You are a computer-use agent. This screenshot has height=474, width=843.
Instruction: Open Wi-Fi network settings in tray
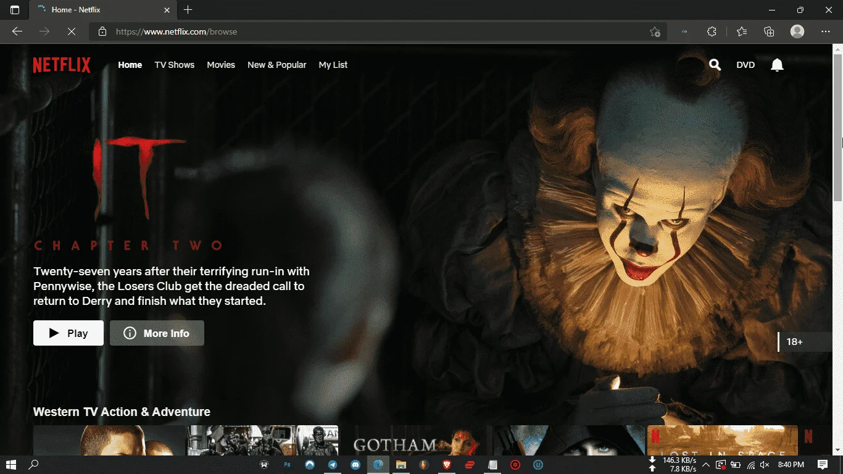(750, 464)
